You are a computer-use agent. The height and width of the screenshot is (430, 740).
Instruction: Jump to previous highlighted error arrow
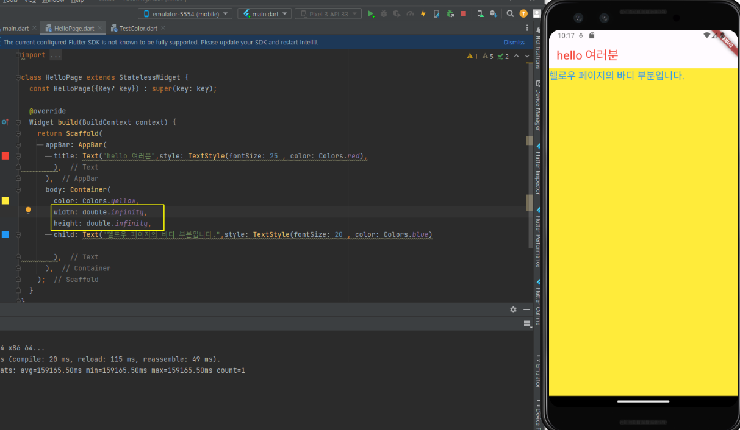[517, 56]
